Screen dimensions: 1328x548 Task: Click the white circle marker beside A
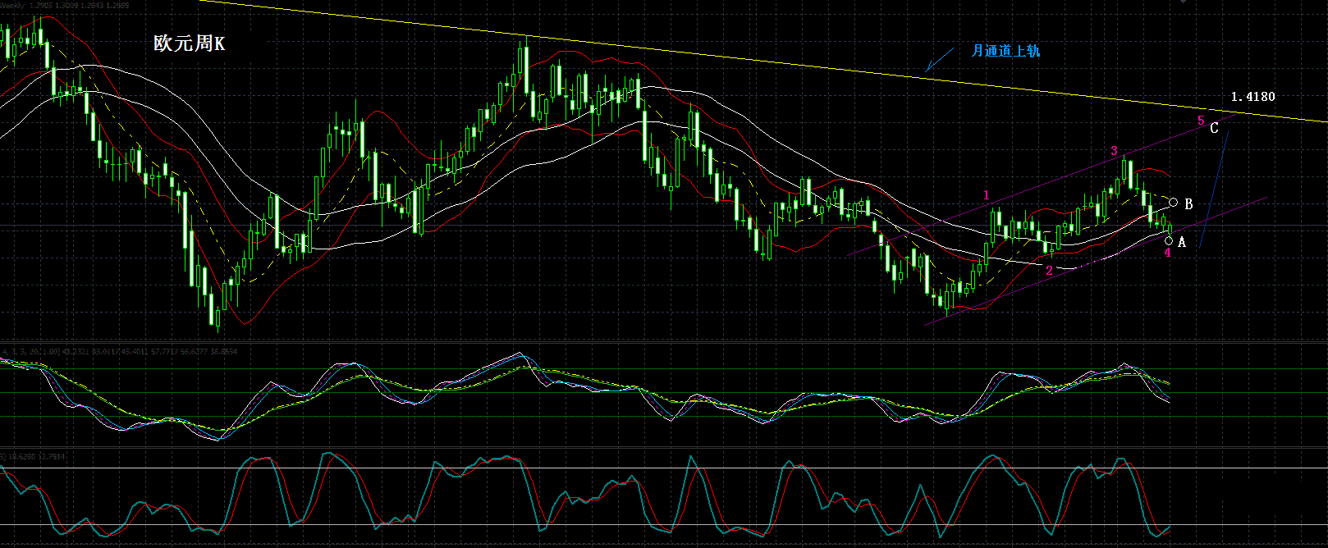tap(1169, 240)
